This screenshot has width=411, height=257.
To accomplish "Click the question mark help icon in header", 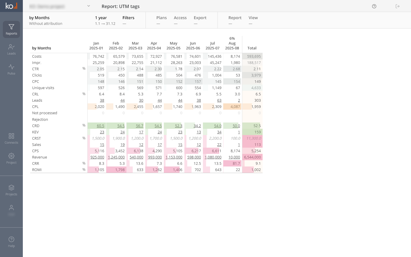I will click(374, 6).
